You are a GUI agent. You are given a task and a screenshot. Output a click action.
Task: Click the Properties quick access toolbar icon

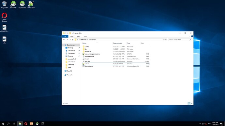(67, 33)
